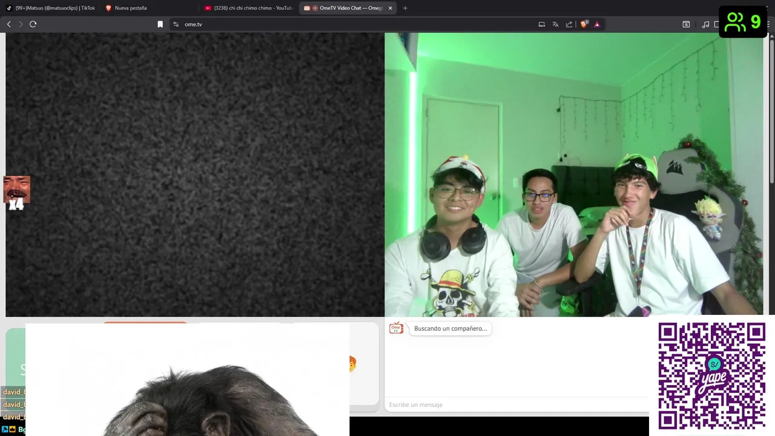Share this page icon
Viewport: 775px width, 436px height.
[569, 24]
